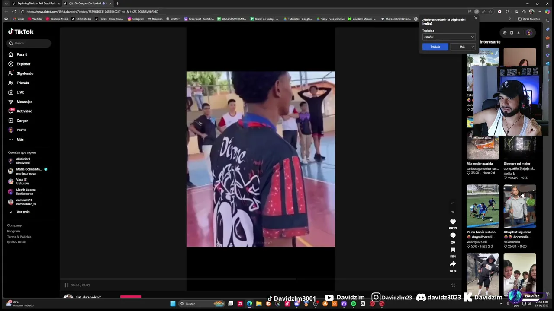Click the Traducir button
The height and width of the screenshot is (311, 554).
coord(435,47)
